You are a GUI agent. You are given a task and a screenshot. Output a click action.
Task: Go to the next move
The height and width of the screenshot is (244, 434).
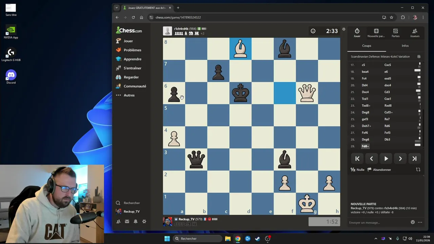(400, 159)
